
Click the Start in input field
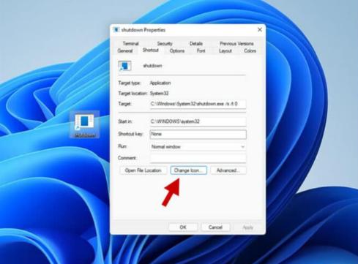tap(198, 121)
